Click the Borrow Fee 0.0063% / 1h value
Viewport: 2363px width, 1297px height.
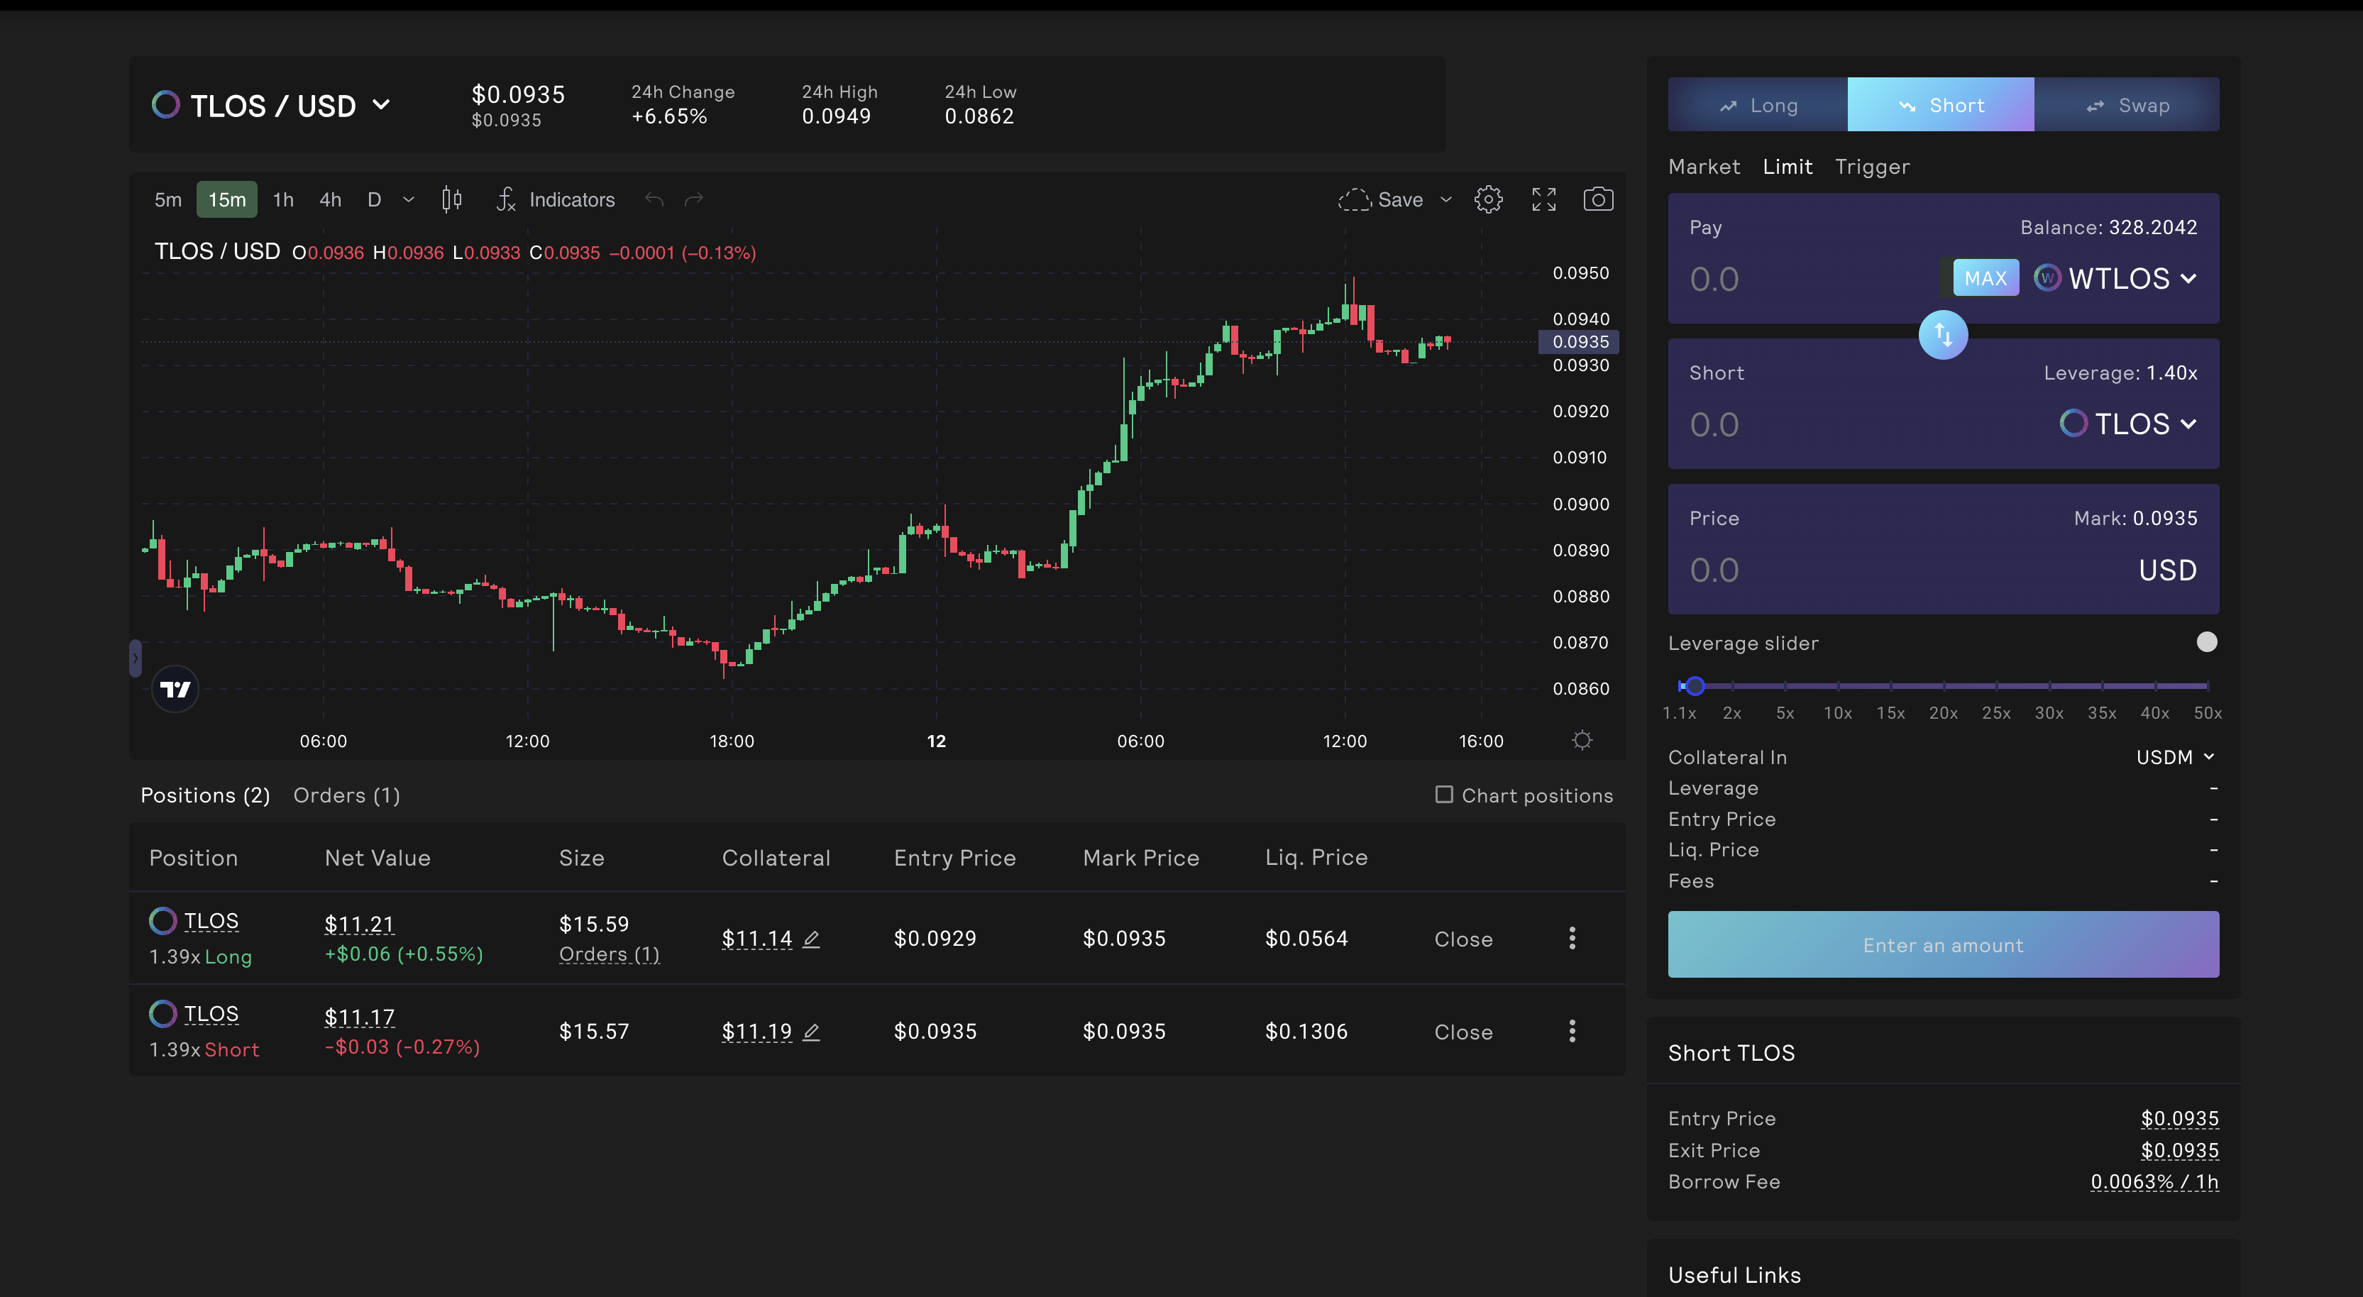(2154, 1181)
